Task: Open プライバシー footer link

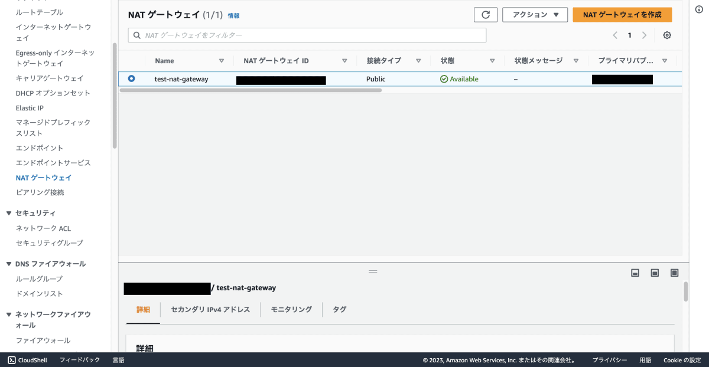Action: (610, 360)
